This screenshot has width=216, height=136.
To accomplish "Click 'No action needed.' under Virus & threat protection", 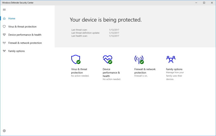I will click(80, 76).
